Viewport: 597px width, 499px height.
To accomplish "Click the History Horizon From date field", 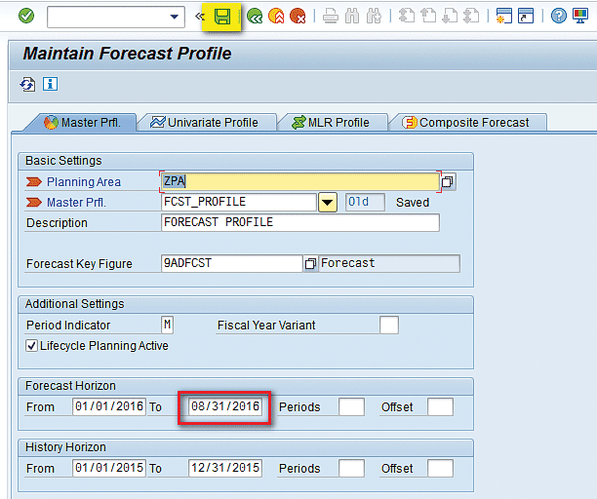I will click(x=109, y=469).
